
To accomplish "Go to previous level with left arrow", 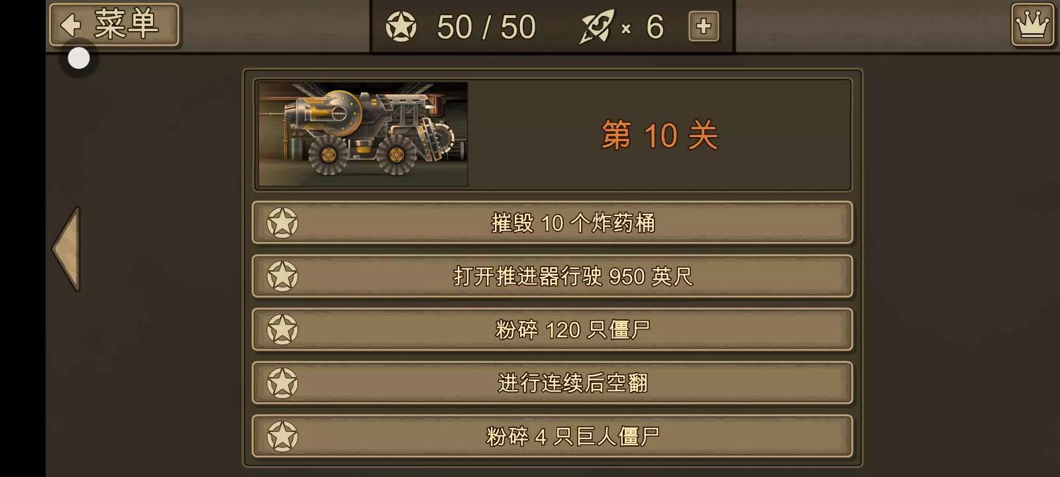I will (x=66, y=248).
